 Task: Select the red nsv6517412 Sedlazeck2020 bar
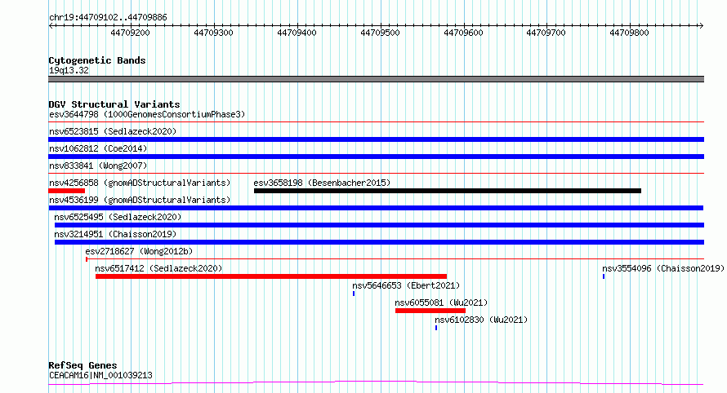click(x=271, y=276)
